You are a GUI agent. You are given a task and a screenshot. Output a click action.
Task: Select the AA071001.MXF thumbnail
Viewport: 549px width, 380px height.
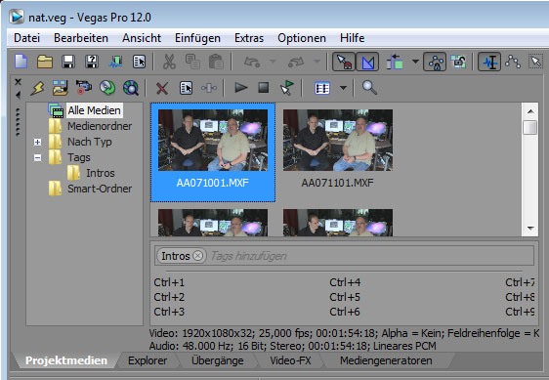213,152
